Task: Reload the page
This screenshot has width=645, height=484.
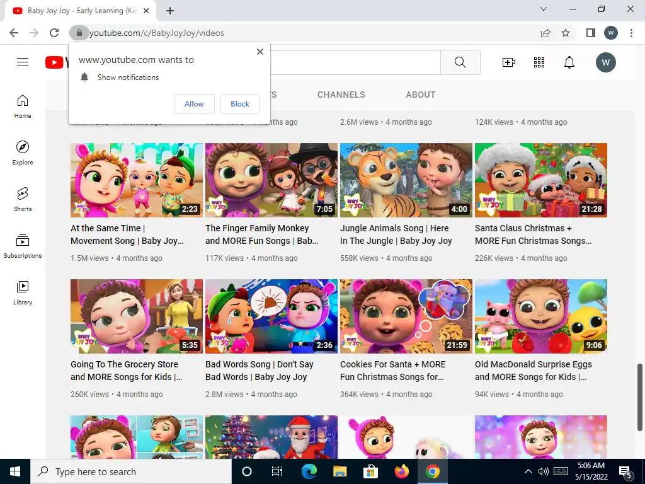Action: click(54, 33)
